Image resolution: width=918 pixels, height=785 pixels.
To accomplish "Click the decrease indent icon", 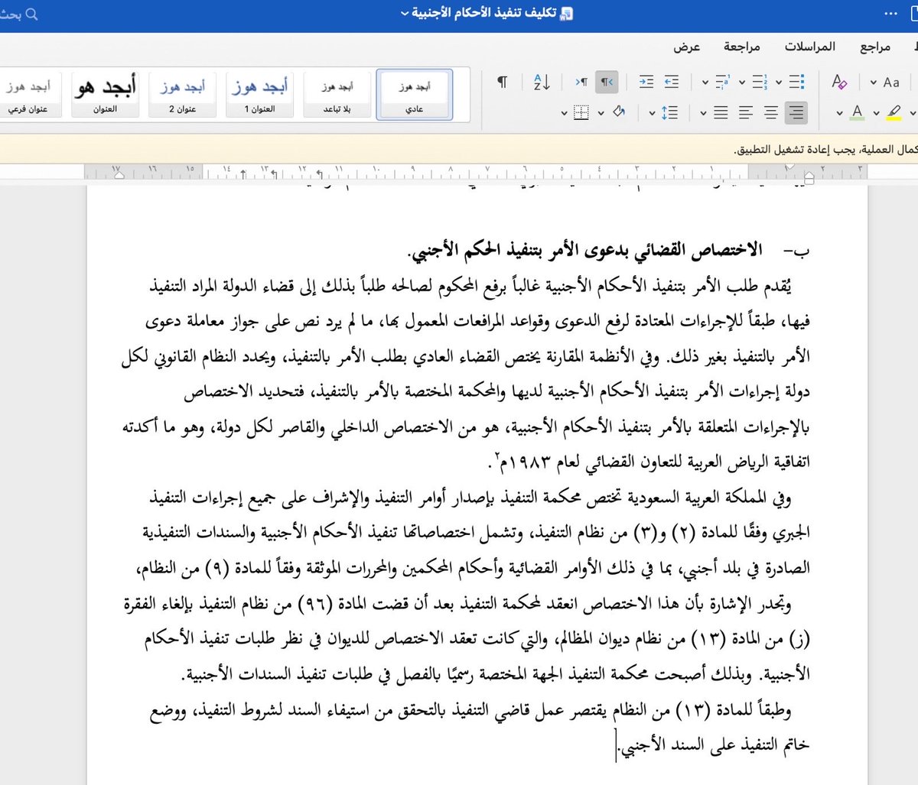I will pyautogui.click(x=672, y=82).
